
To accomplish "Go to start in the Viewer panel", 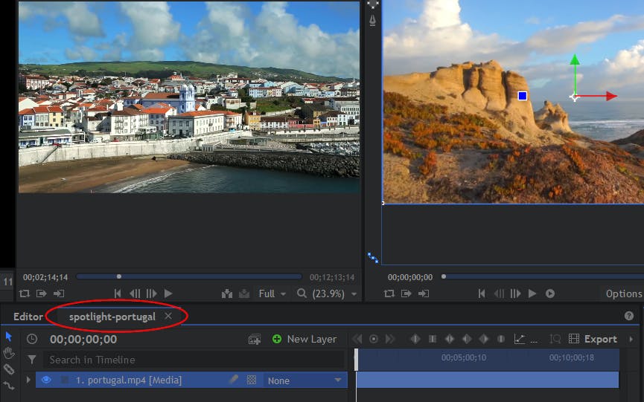I will (482, 294).
